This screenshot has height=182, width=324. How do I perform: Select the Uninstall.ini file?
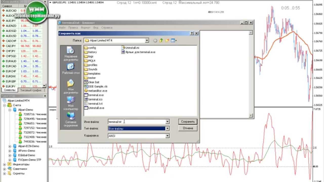pos(130,48)
